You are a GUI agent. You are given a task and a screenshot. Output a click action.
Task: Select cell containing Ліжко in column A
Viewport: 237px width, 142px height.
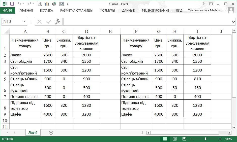click(25, 55)
